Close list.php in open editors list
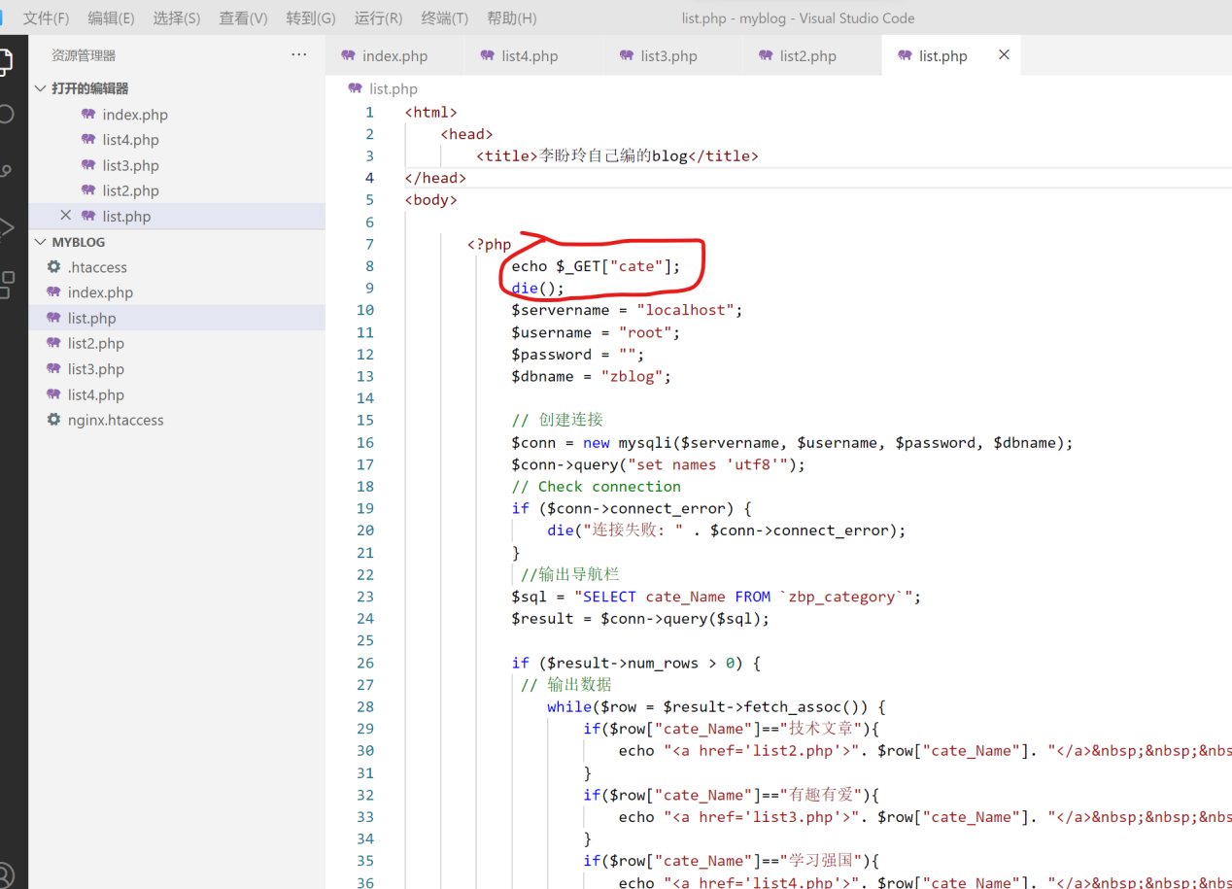This screenshot has height=889, width=1232. point(66,216)
